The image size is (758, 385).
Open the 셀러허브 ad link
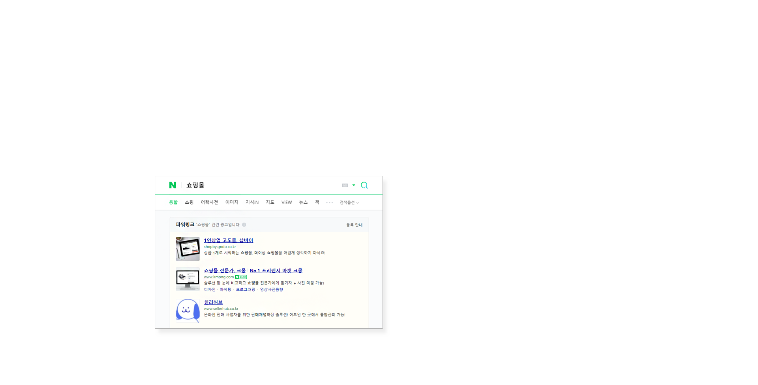click(x=213, y=302)
